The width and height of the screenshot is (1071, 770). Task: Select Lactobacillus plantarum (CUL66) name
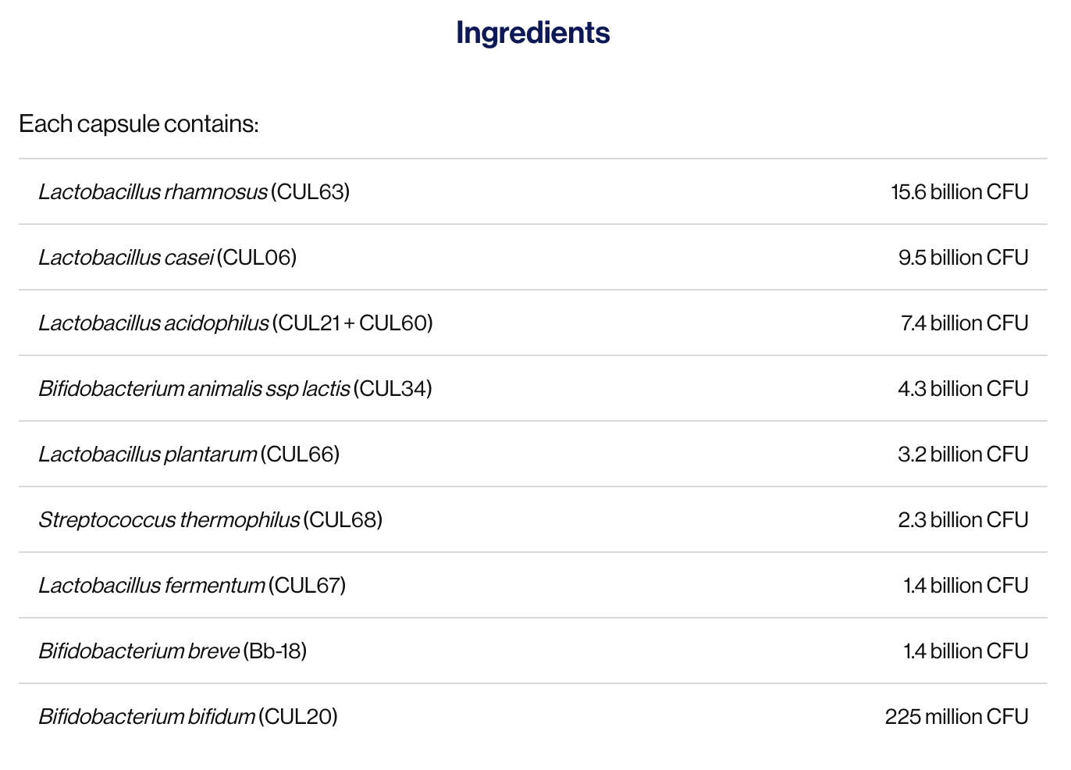[189, 454]
